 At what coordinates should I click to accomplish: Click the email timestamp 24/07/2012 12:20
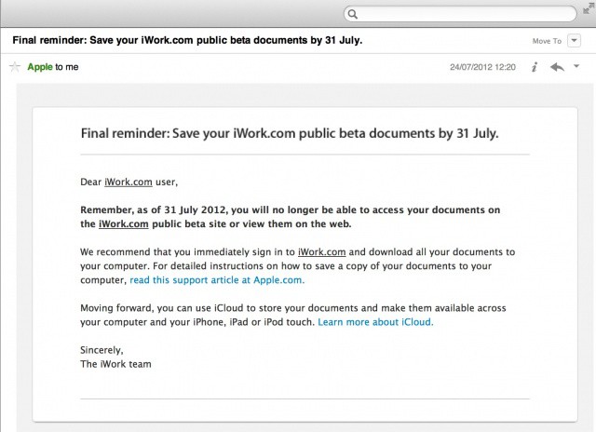482,67
